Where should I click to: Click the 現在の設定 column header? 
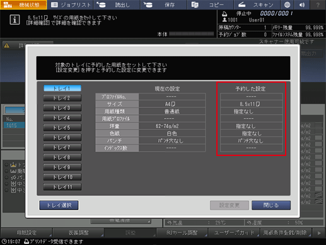click(167, 89)
